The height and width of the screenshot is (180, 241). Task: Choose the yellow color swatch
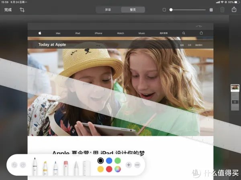click(100, 169)
